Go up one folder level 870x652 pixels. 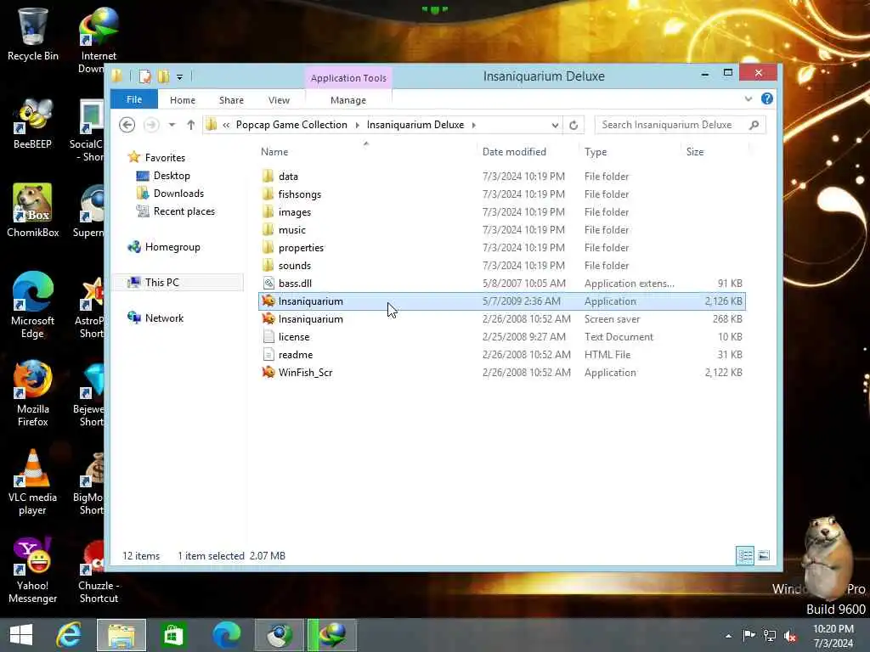point(191,125)
